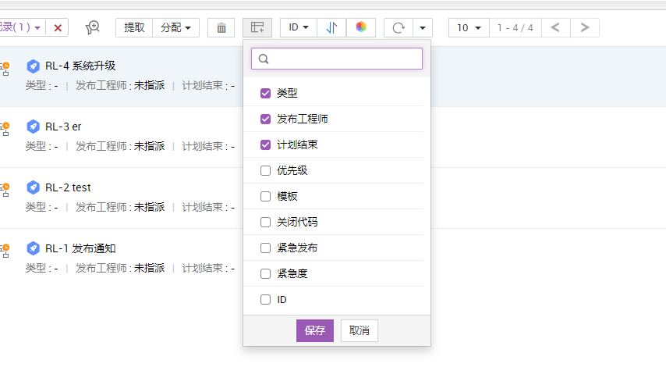Go to next page arrow
This screenshot has width=666, height=378.
(x=585, y=28)
